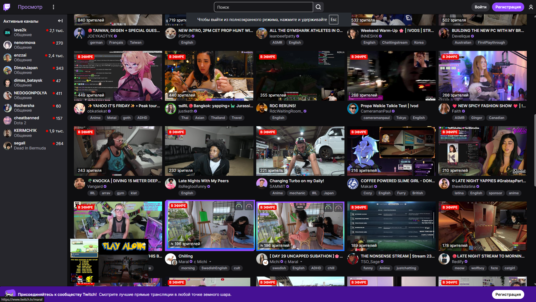Open the Faith fashion show stream thumbnail
536x302 pixels.
pos(483,76)
